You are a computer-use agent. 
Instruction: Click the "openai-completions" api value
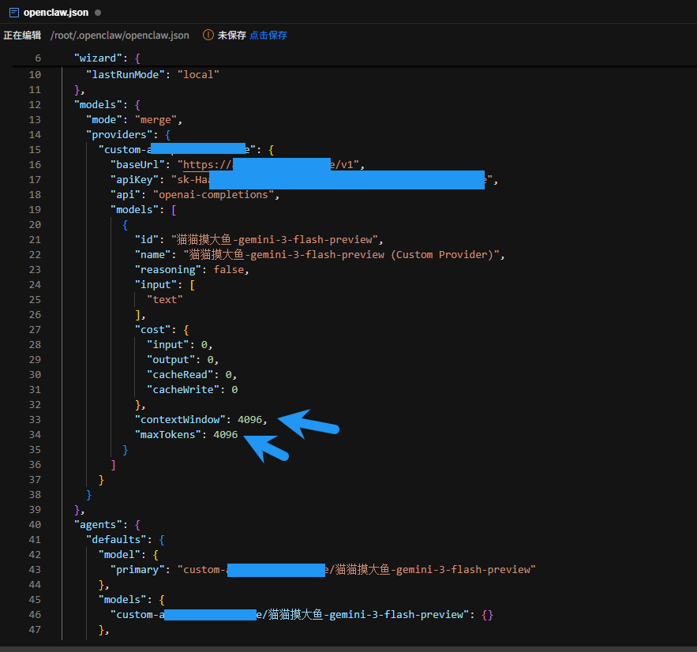(x=213, y=194)
